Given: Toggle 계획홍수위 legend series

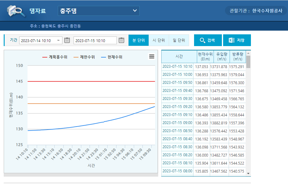Looking at the screenshot, I should coord(55,57).
